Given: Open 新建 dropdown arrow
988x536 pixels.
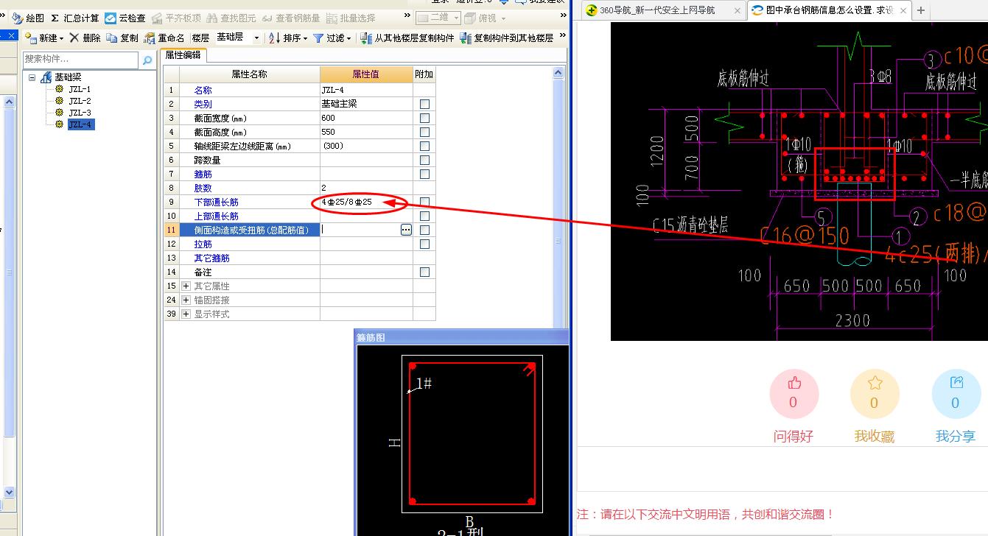Looking at the screenshot, I should pos(61,38).
